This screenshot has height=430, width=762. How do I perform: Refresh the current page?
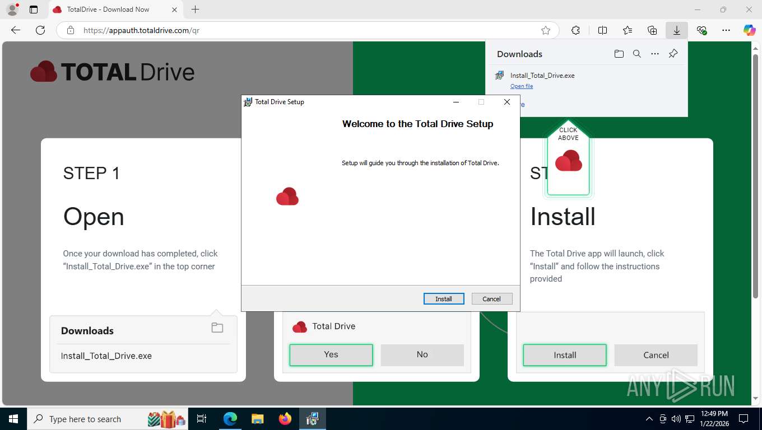click(x=40, y=30)
